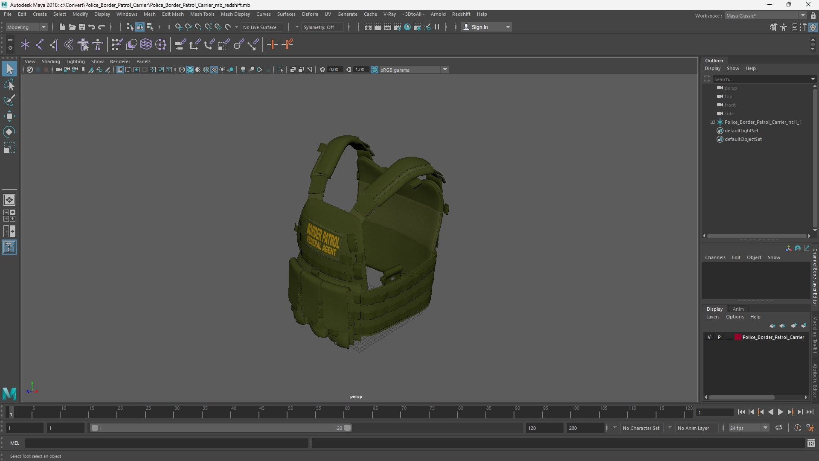Image resolution: width=819 pixels, height=461 pixels.
Task: Switch to single perspective view layout
Action: [x=9, y=200]
